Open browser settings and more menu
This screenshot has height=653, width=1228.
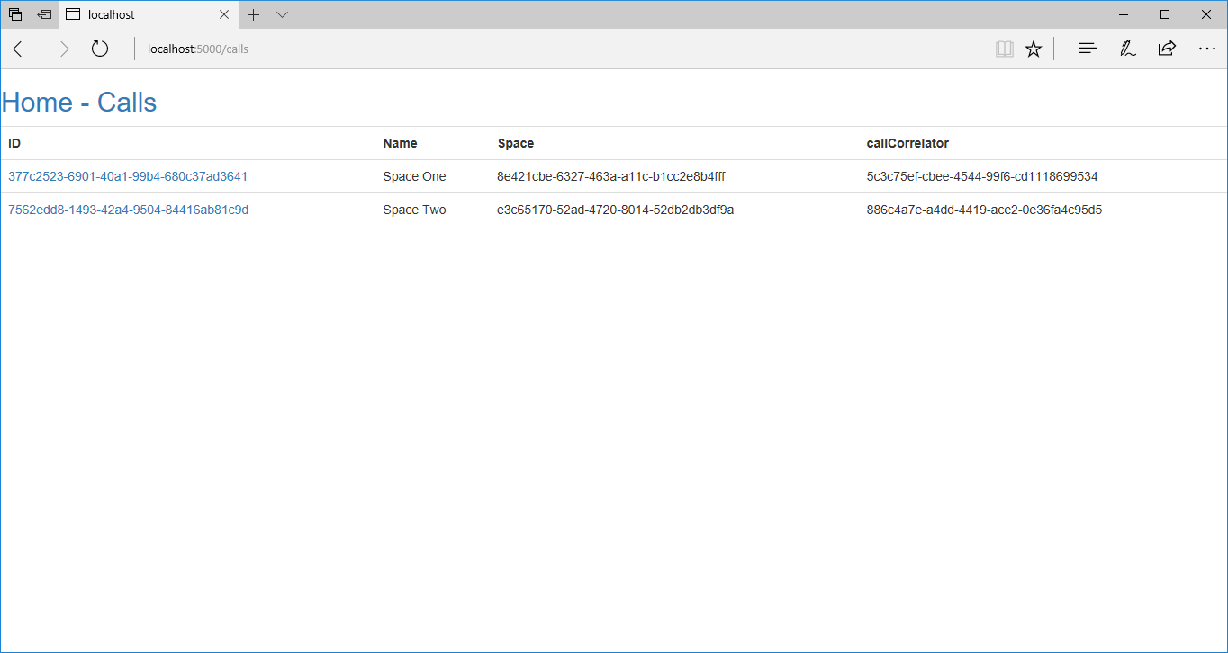tap(1207, 49)
